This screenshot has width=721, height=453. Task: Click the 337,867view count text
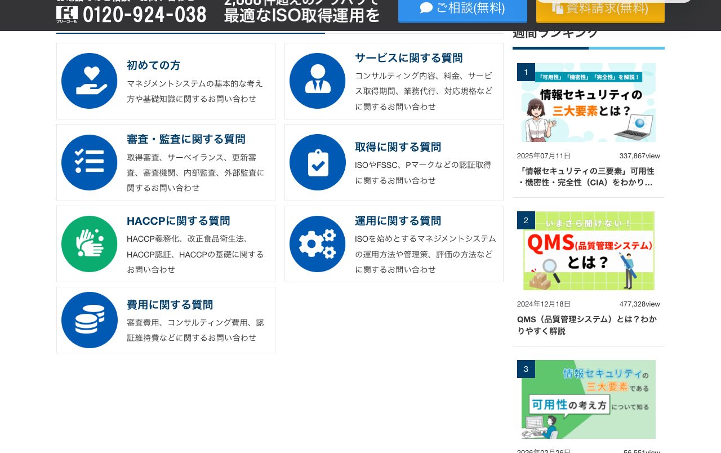click(640, 156)
